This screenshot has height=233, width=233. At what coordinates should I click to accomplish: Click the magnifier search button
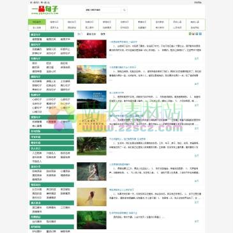(124, 10)
